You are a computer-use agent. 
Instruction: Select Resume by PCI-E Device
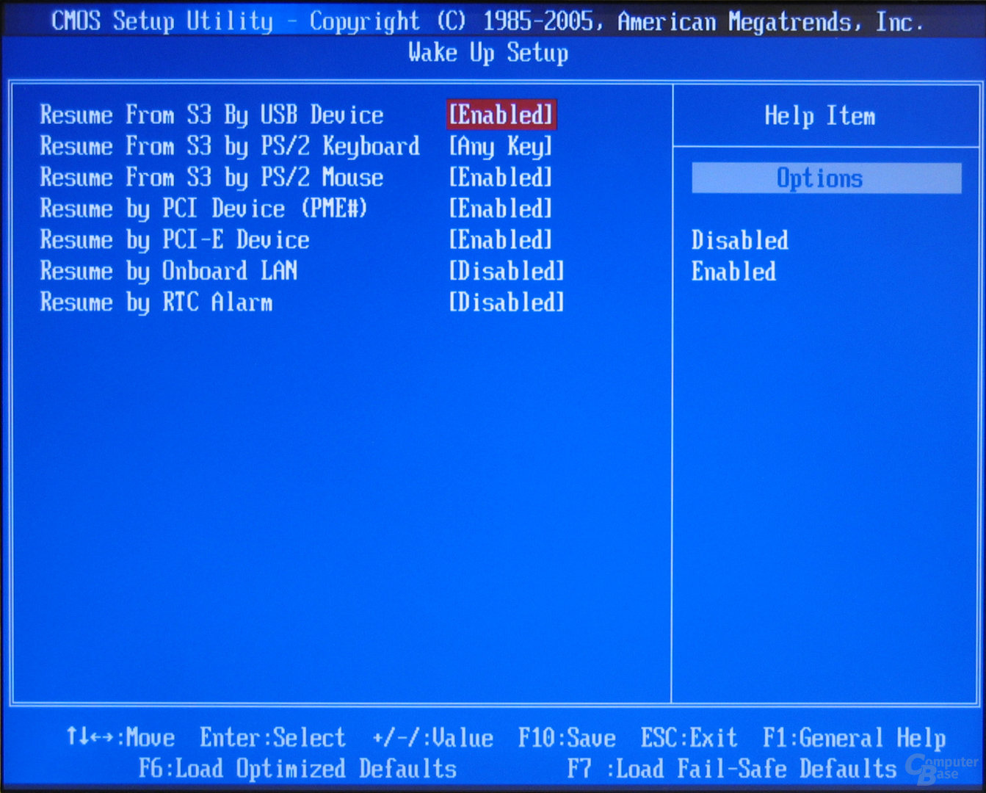click(x=175, y=241)
